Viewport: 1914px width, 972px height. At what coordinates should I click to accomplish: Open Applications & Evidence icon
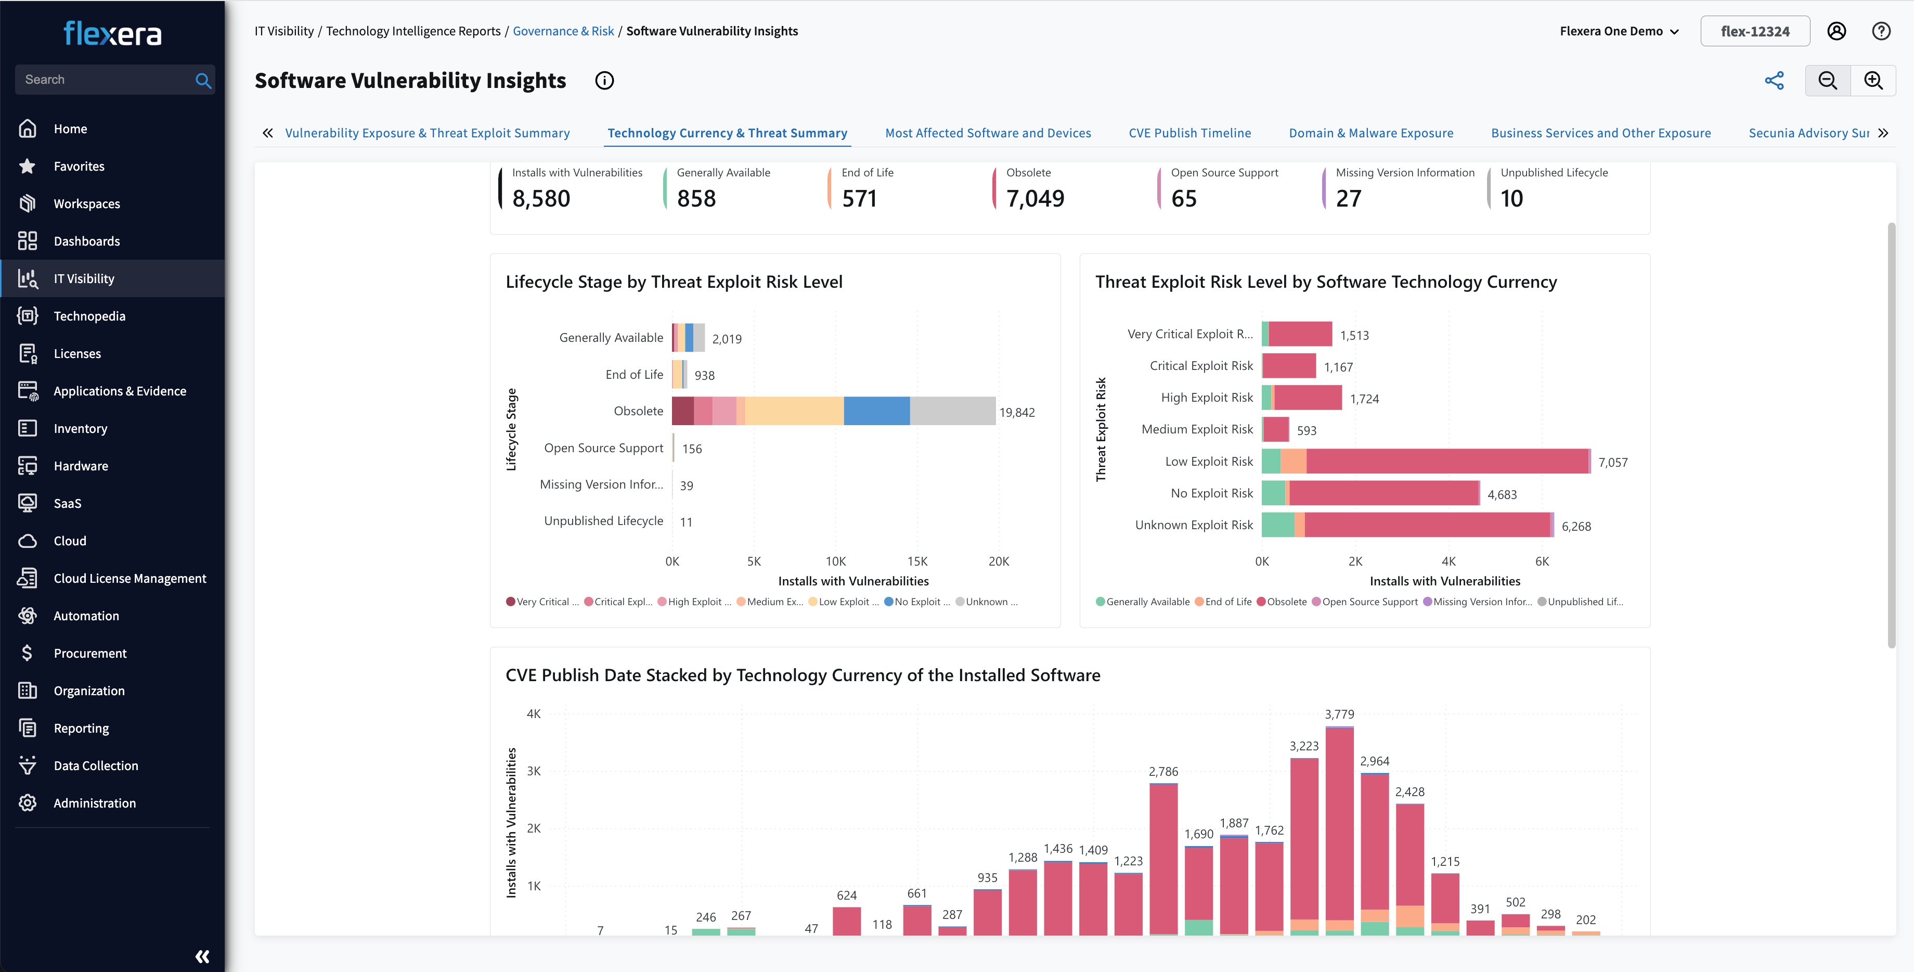coord(28,391)
